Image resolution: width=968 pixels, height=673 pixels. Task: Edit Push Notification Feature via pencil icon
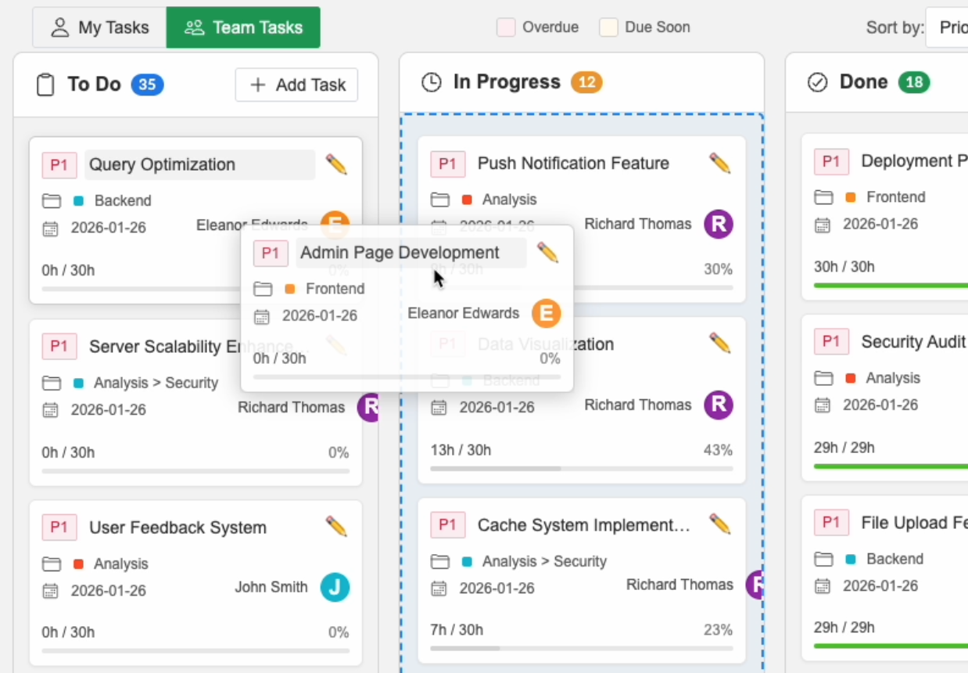(x=719, y=163)
